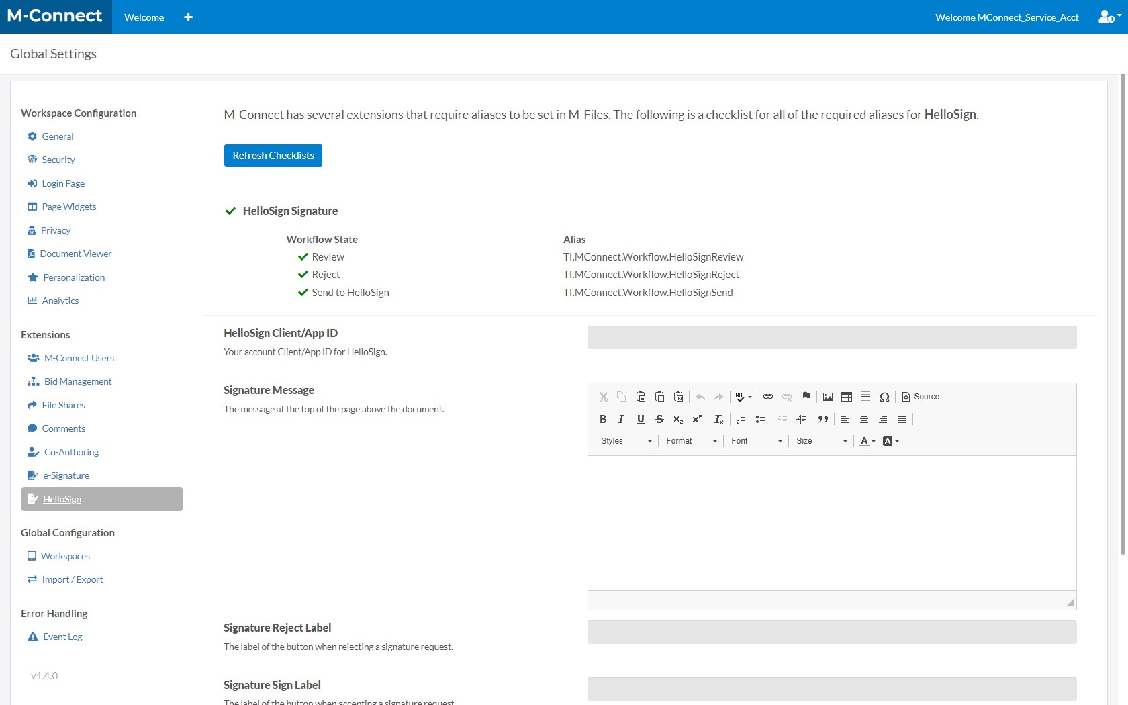Toggle underline formatting

[x=641, y=419]
